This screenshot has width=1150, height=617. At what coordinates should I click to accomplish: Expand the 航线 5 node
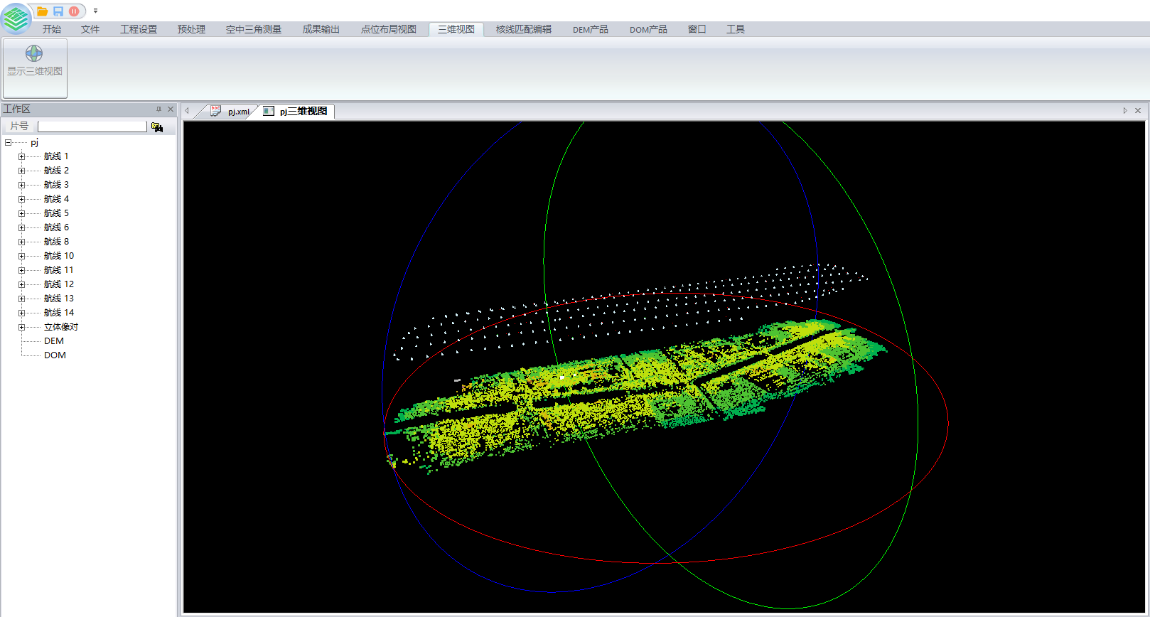click(x=21, y=213)
